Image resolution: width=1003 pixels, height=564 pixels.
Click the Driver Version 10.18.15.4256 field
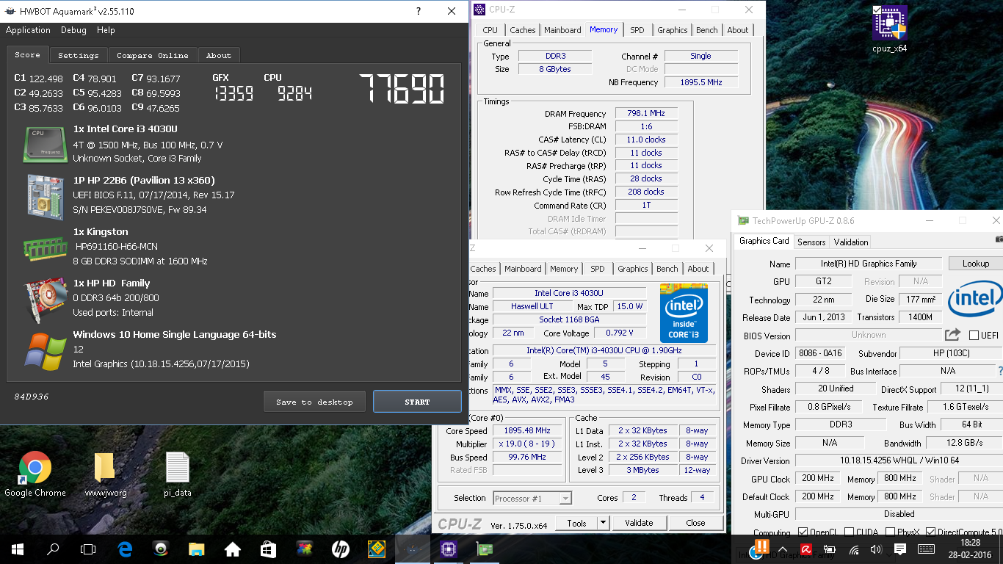tap(899, 460)
